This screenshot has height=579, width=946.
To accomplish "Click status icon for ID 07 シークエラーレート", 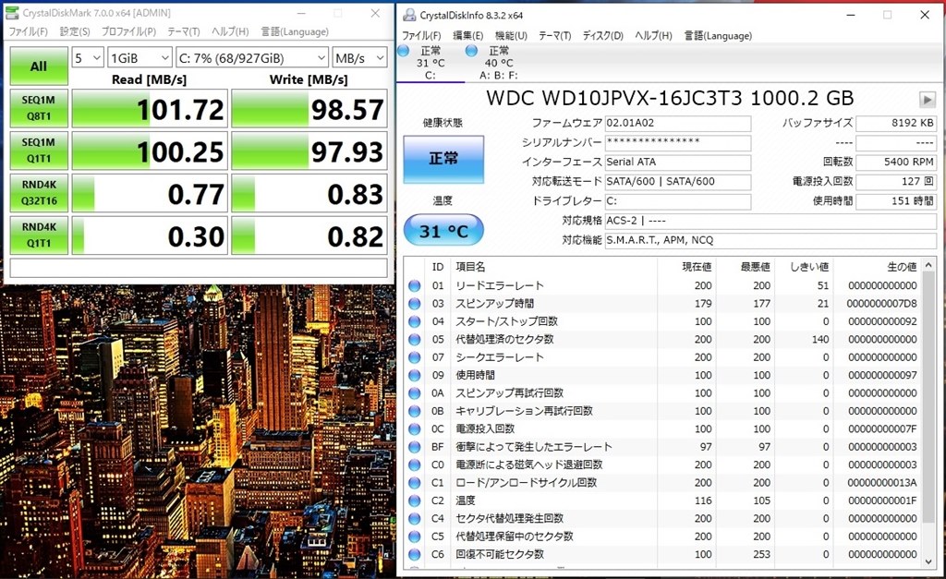I will click(415, 357).
